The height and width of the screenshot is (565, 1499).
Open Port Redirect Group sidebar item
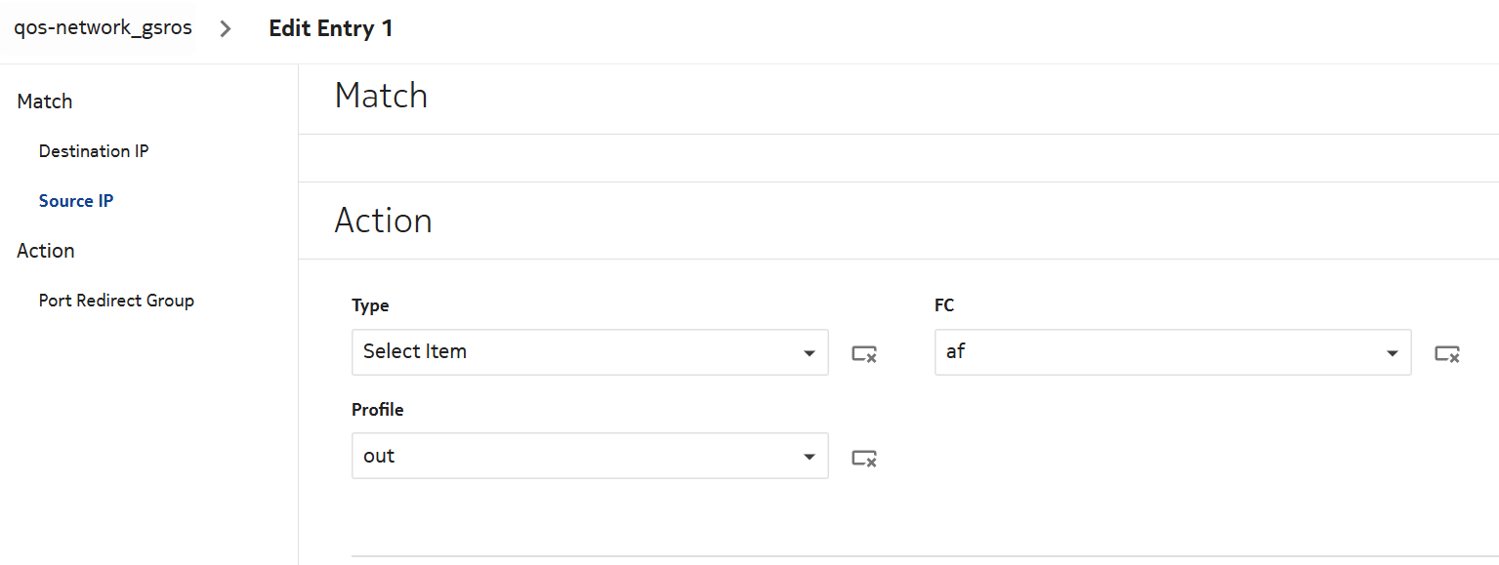(x=116, y=301)
